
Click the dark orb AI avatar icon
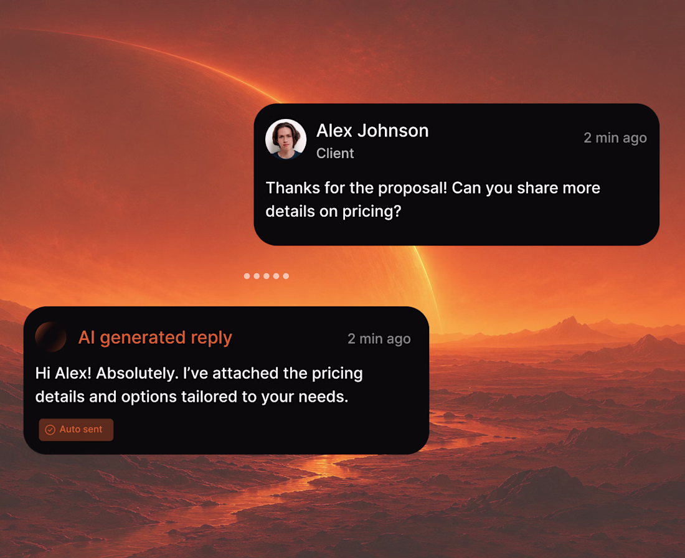click(50, 337)
